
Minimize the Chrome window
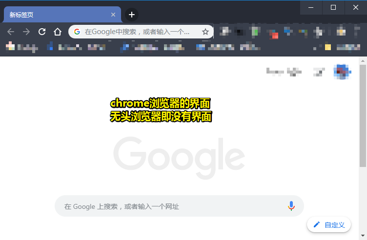tap(311, 7)
